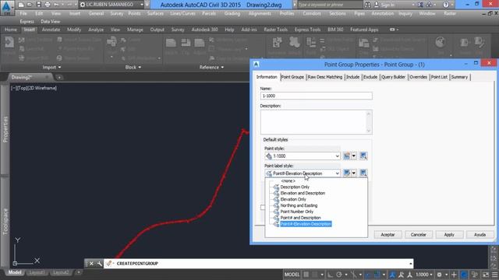The image size is (499, 280).
Task: Click edit style icon beside Point style
Action: click(346, 156)
